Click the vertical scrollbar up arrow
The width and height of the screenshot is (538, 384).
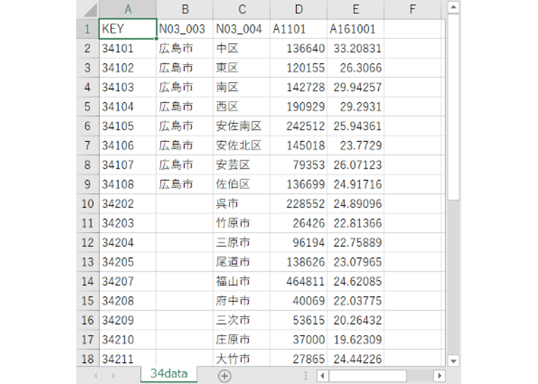point(453,8)
